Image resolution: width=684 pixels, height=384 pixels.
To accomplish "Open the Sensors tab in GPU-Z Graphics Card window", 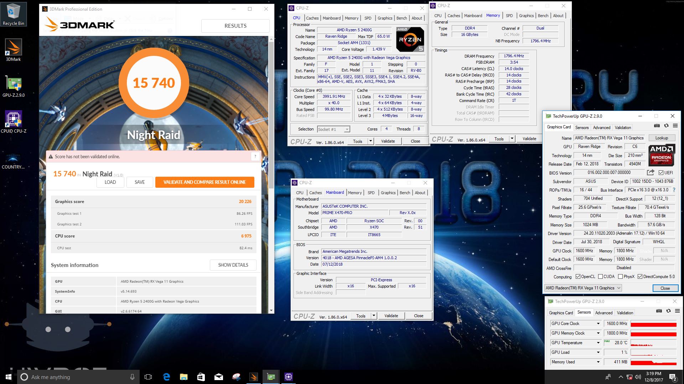I will (582, 128).
